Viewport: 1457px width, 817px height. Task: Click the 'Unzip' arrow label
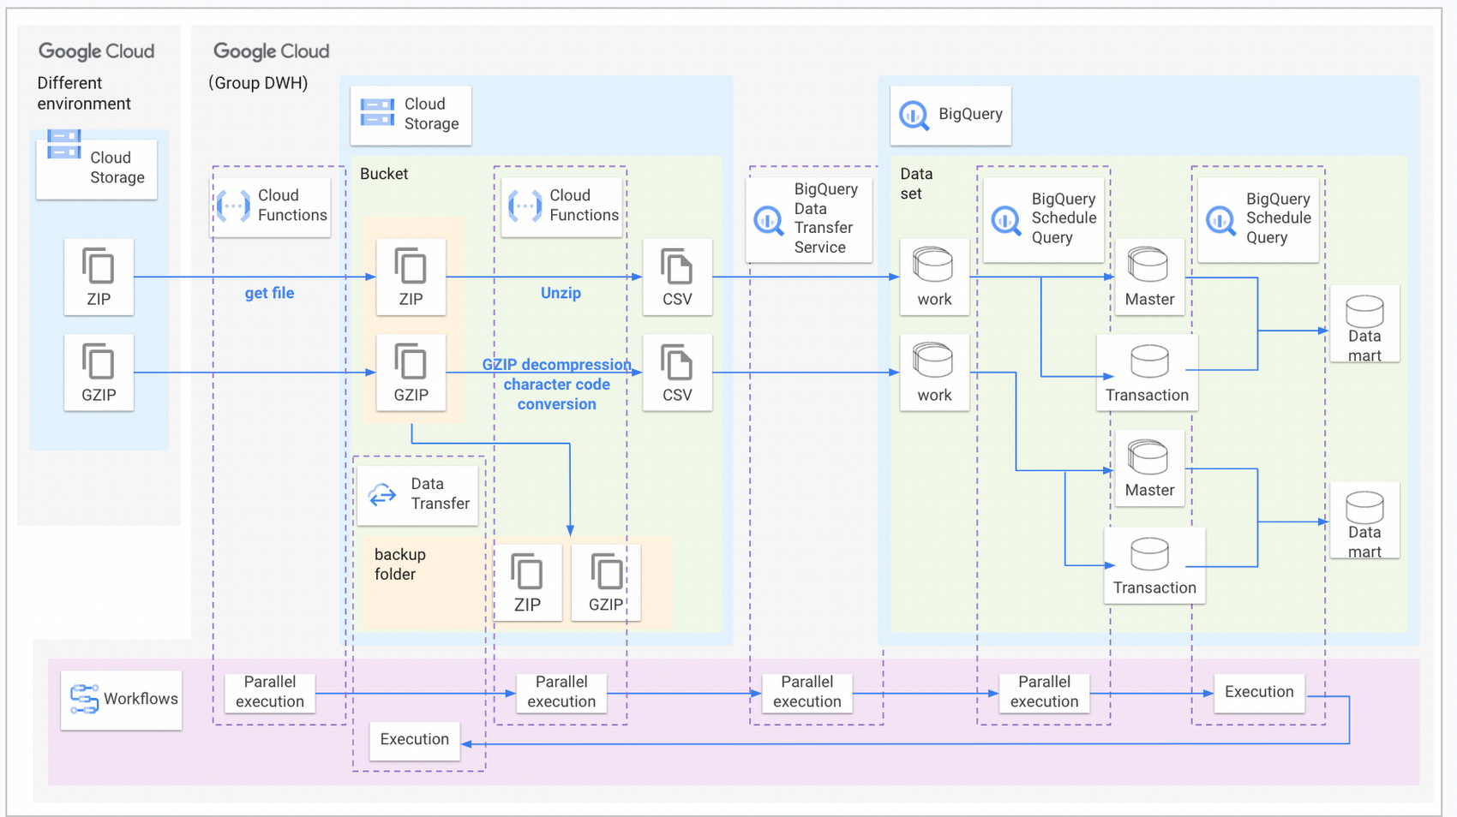(561, 293)
